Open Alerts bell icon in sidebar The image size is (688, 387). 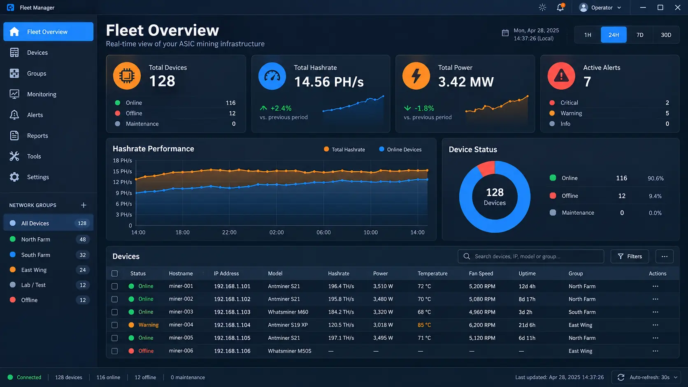pyautogui.click(x=14, y=115)
